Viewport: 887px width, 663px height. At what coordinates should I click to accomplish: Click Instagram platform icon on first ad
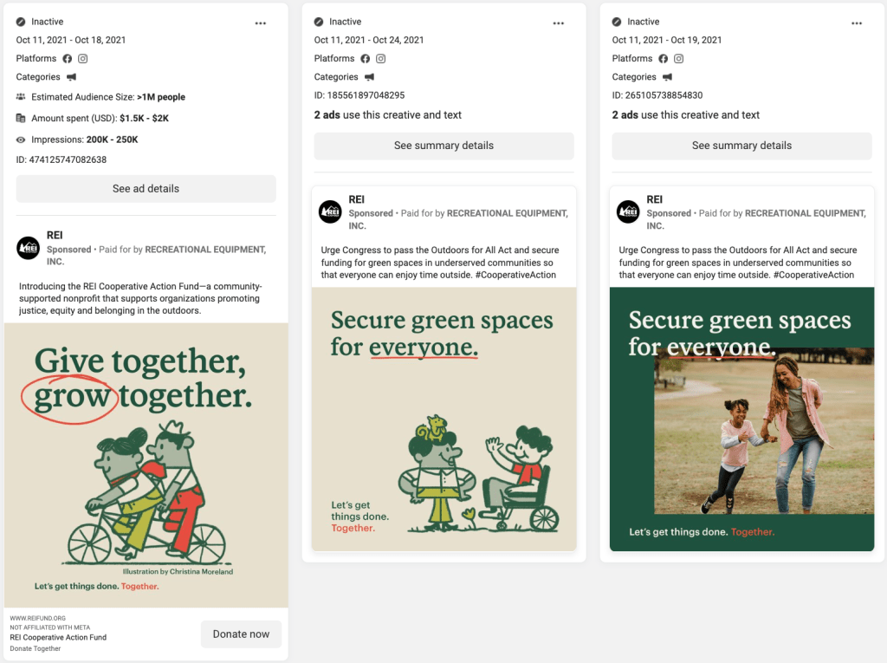point(82,58)
